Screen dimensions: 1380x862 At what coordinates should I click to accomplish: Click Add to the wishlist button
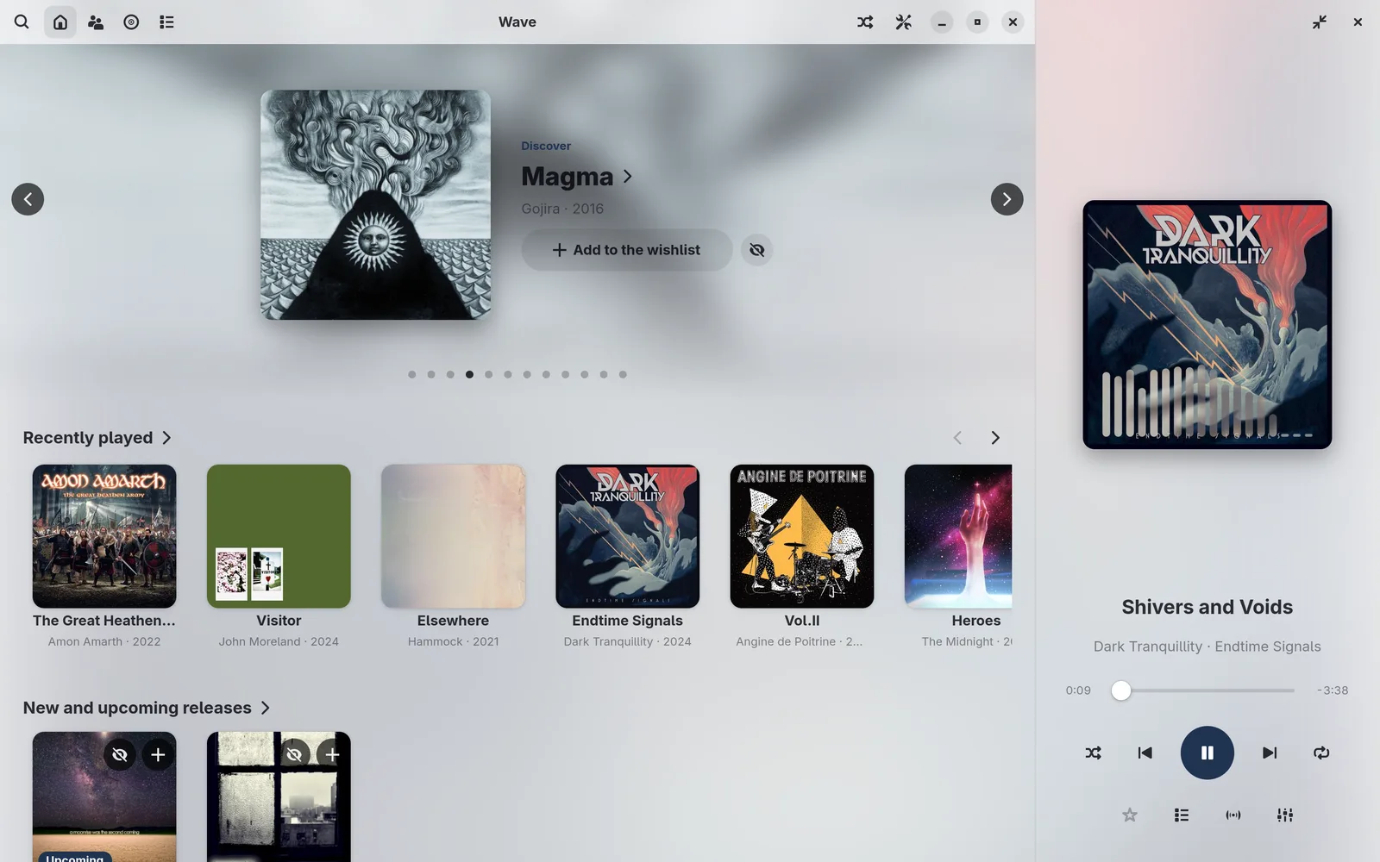pyautogui.click(x=627, y=250)
